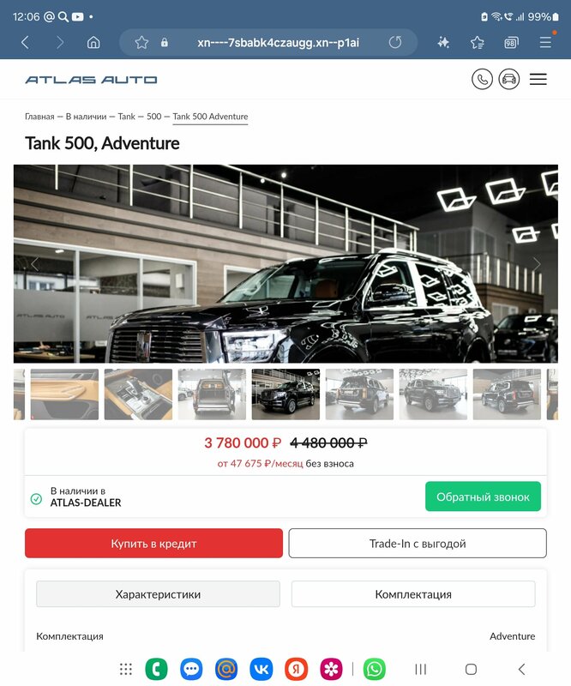Switch to the Характеристики tab
Screen dimensions: 571x686
click(158, 594)
